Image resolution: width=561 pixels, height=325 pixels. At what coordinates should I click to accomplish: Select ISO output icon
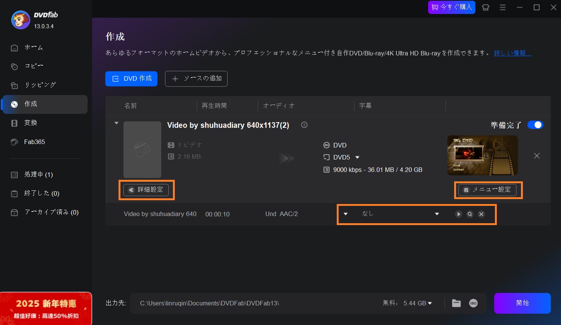tap(473, 303)
